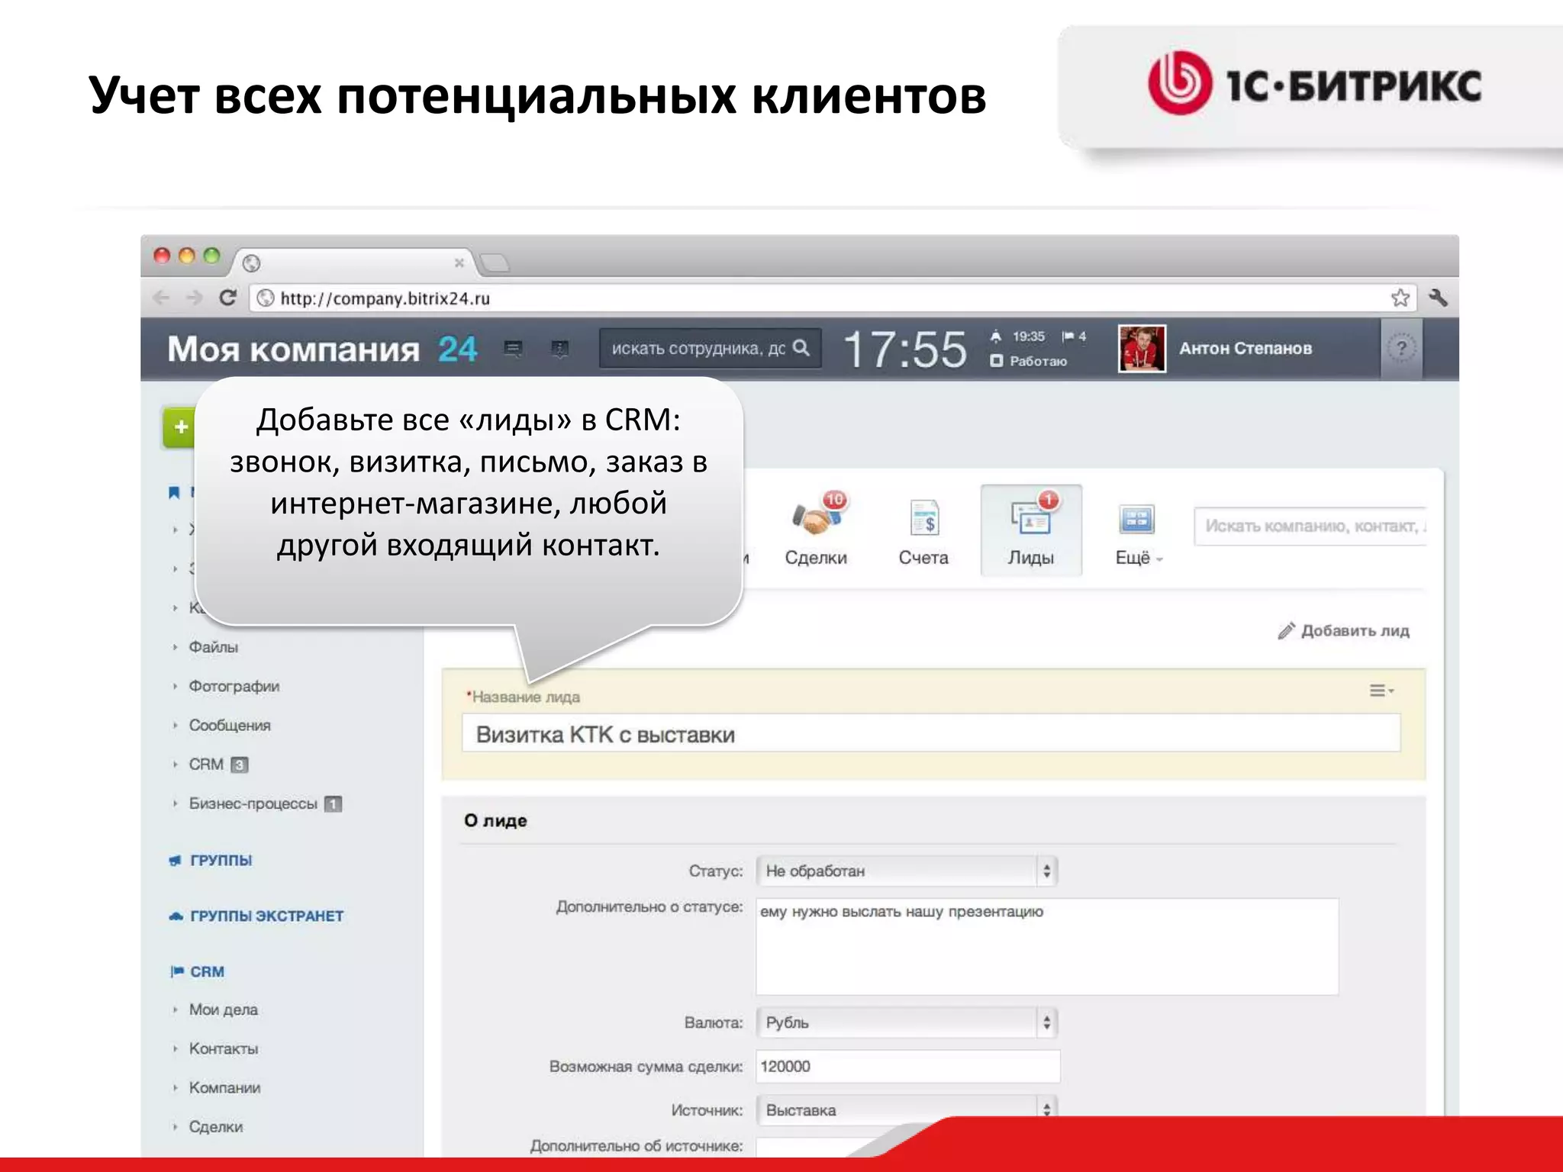Image resolution: width=1563 pixels, height=1172 pixels.
Task: Click the employee search field in header
Action: pyautogui.click(x=710, y=348)
